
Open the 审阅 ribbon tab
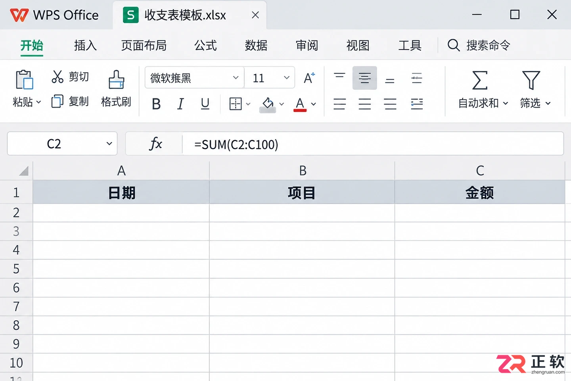pos(307,45)
